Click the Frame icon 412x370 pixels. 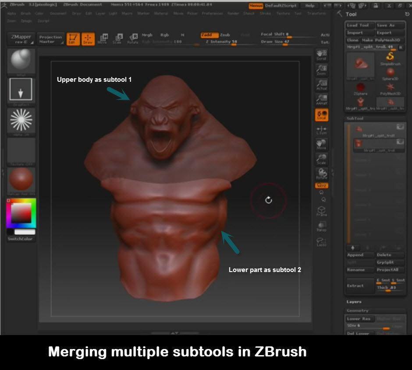click(x=322, y=211)
